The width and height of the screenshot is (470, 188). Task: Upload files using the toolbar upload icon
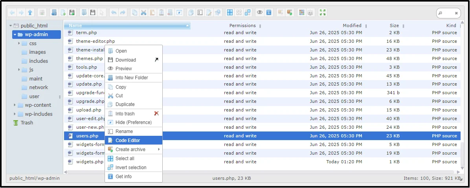click(x=72, y=12)
